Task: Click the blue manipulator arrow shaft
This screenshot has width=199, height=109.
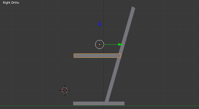Action: click(99, 33)
